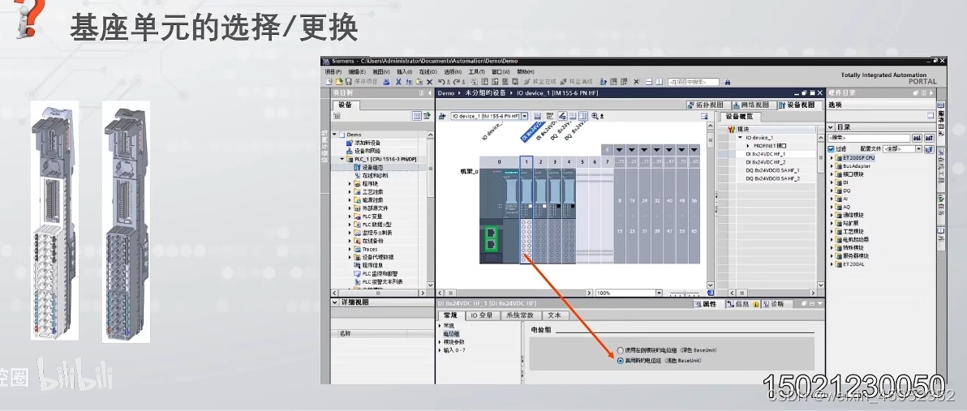Open the 工具(T) menu
The image size is (967, 411).
(476, 71)
